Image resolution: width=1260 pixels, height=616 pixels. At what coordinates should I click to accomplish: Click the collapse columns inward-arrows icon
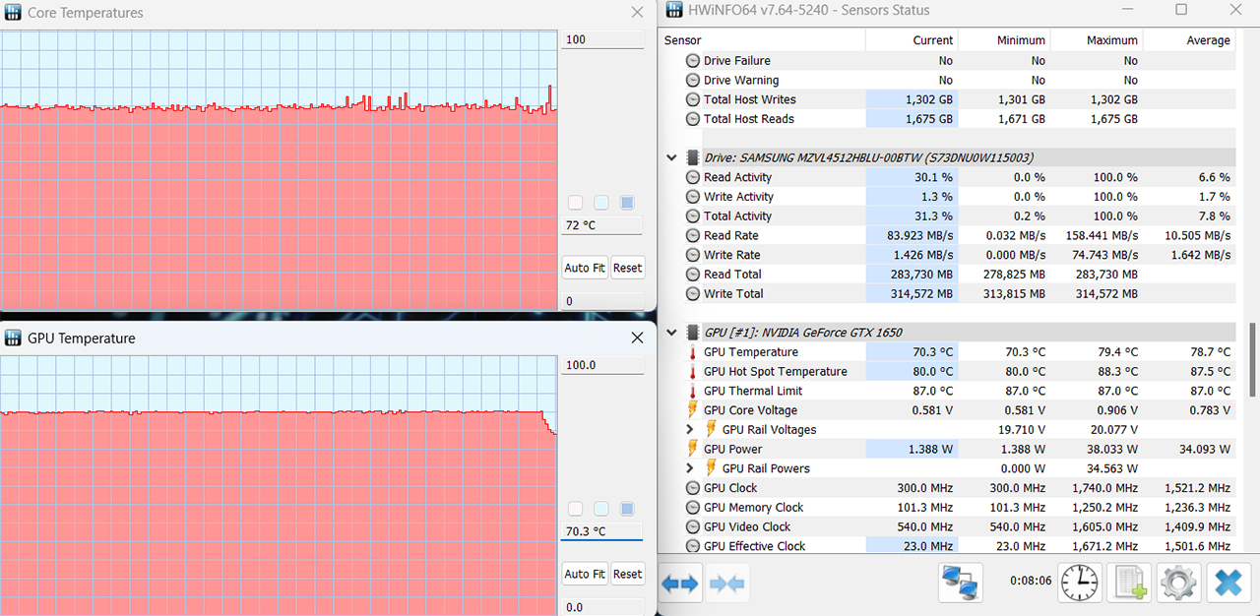[x=726, y=584]
